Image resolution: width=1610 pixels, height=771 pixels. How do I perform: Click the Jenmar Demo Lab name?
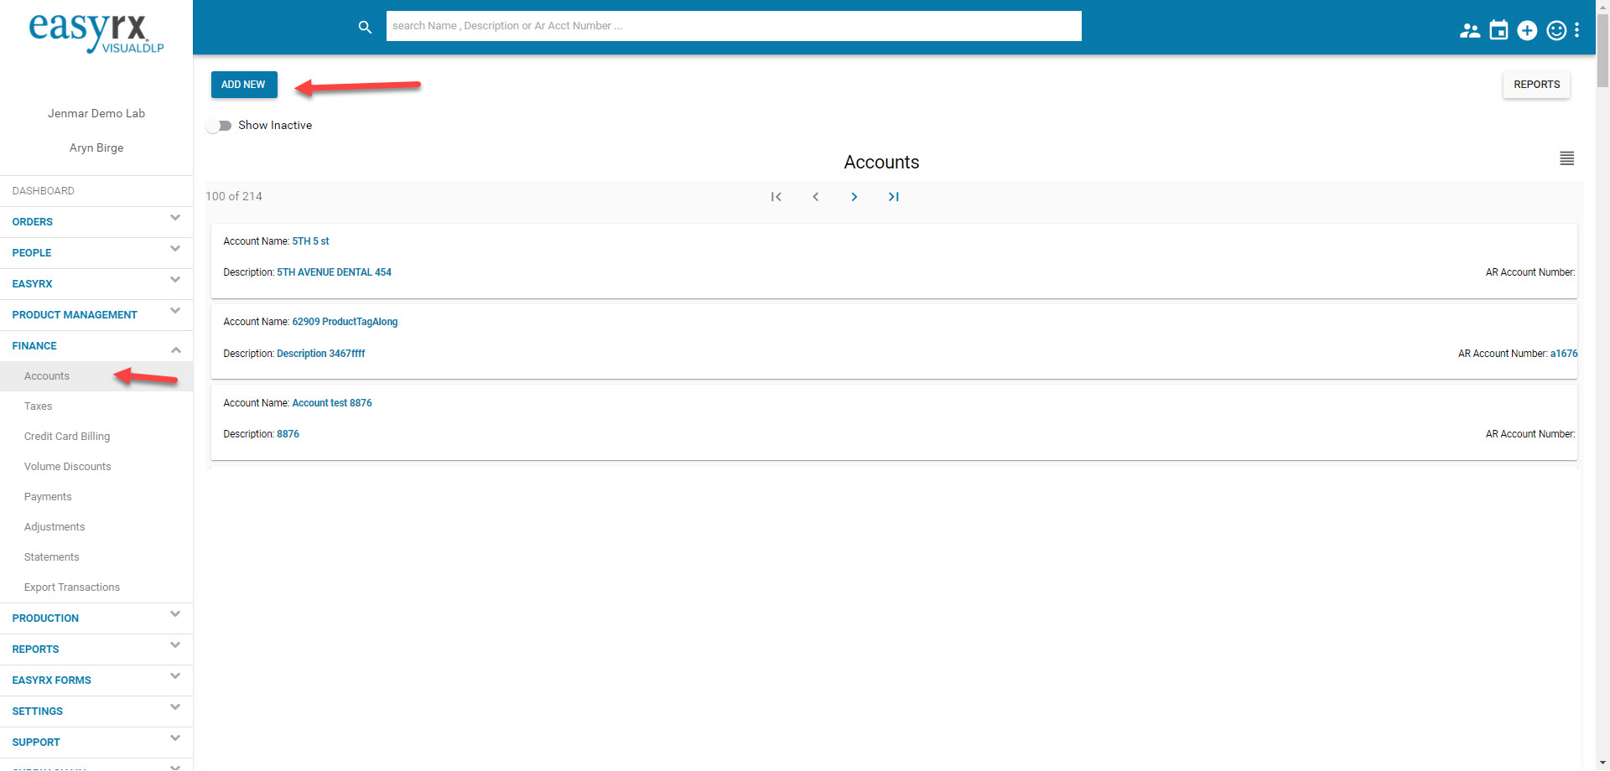coord(96,113)
